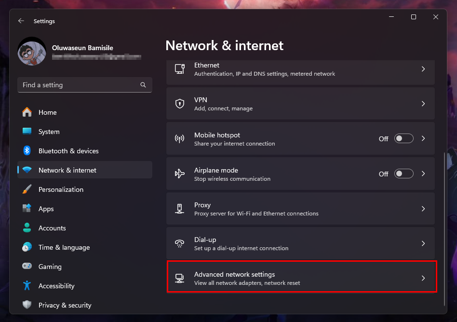Screen dimensions: 457x322
Task: Expand Airplane mode options chevron
Action: pos(423,174)
